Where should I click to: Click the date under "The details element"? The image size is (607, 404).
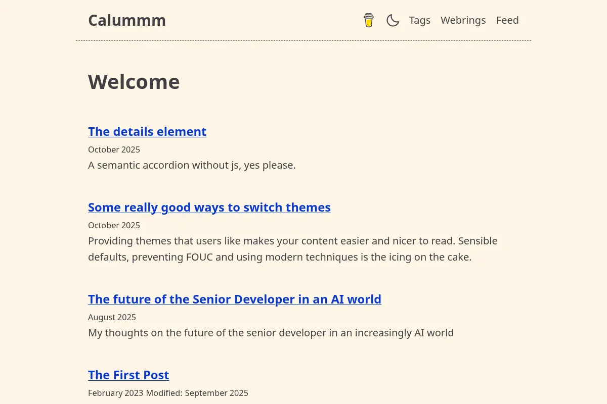tap(114, 149)
